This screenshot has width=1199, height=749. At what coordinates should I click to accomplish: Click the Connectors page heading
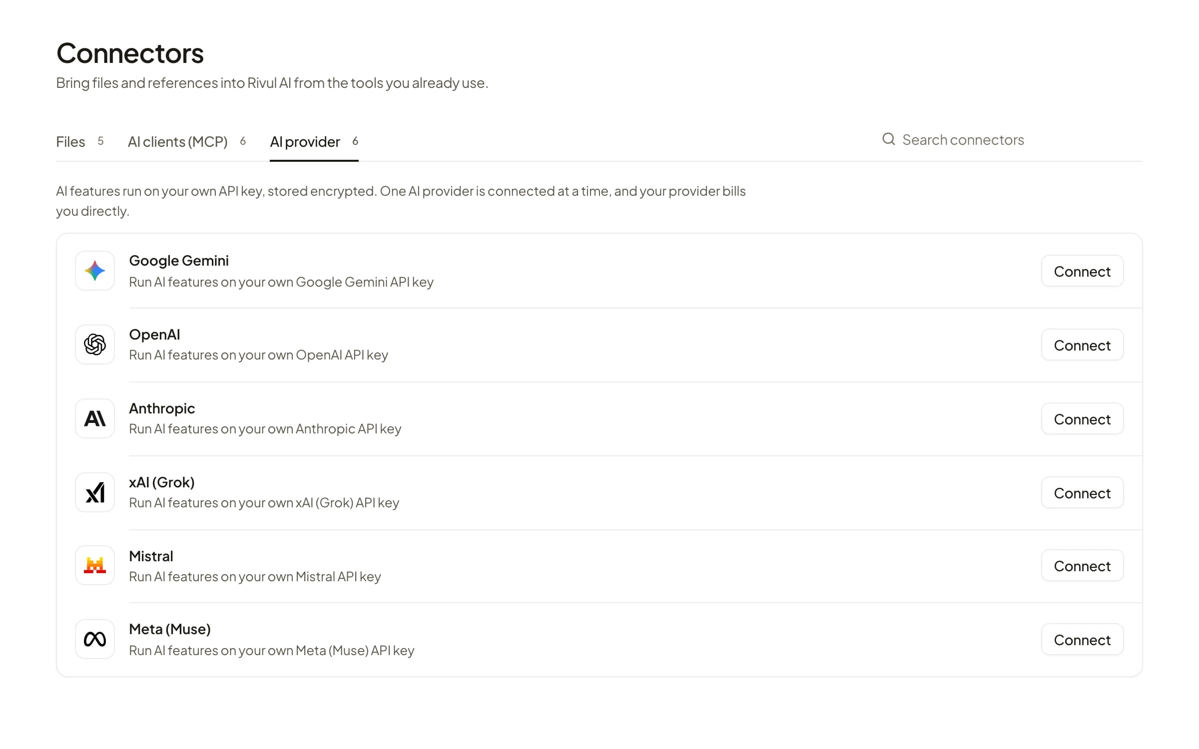(130, 53)
